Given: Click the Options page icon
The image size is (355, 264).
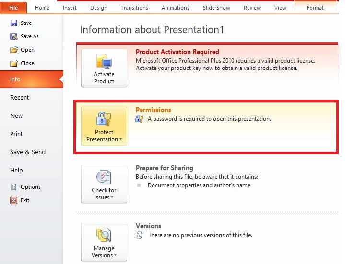Looking at the screenshot, I should point(14,187).
